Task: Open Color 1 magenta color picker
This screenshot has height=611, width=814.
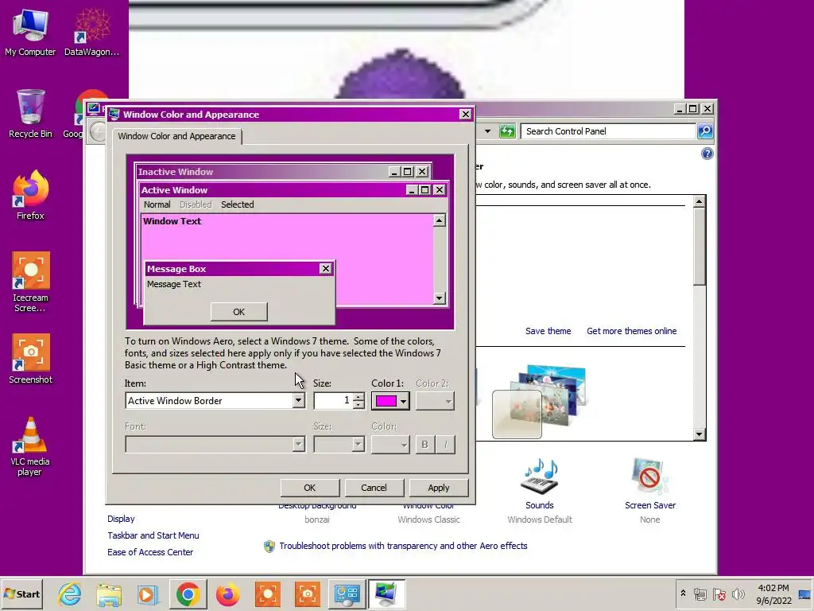Action: 390,401
